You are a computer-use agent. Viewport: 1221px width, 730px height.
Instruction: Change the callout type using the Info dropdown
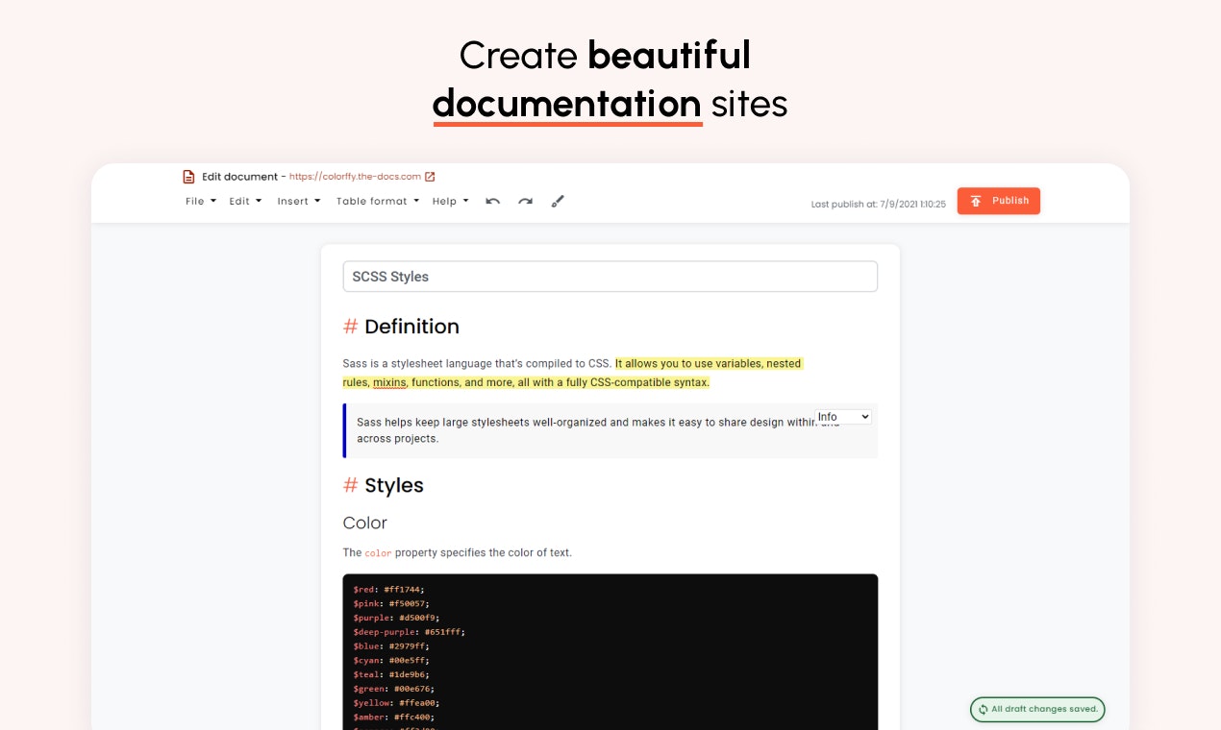(x=843, y=416)
